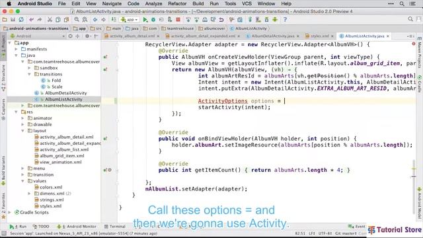
Task: Stop the app with the red square icon
Action: tap(178, 20)
